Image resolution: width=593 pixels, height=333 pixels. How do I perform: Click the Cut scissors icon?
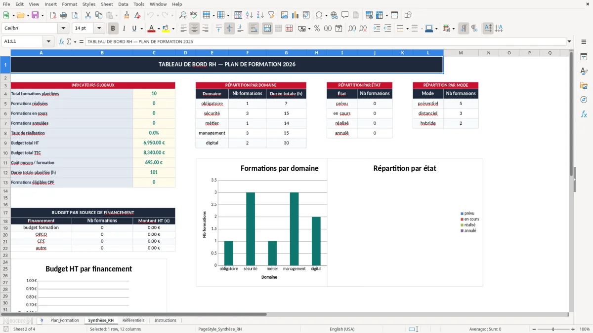(87, 15)
